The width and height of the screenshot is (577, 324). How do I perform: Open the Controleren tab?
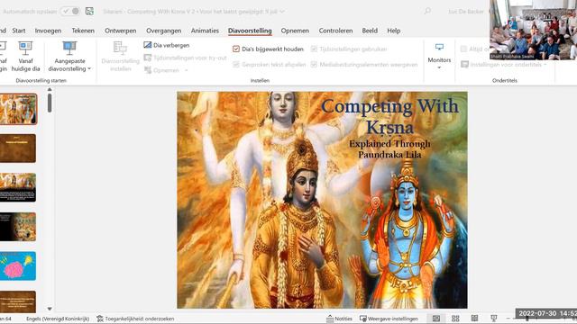tap(335, 31)
